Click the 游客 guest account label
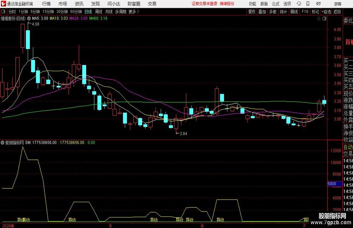353x228 pixels. point(338,4)
